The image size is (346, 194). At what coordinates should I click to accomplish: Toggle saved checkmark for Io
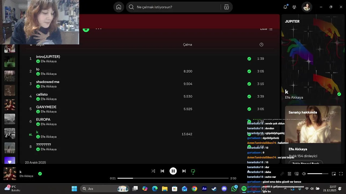[x=249, y=71]
